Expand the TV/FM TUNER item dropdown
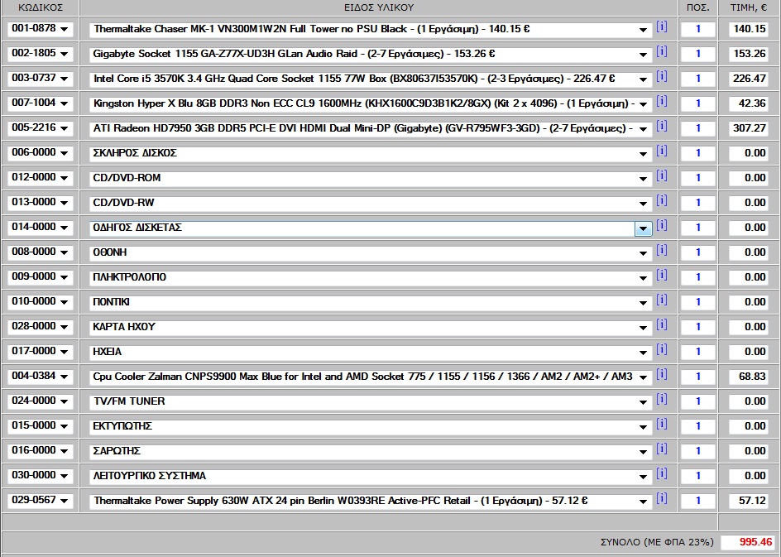781x557 pixels. [x=644, y=402]
